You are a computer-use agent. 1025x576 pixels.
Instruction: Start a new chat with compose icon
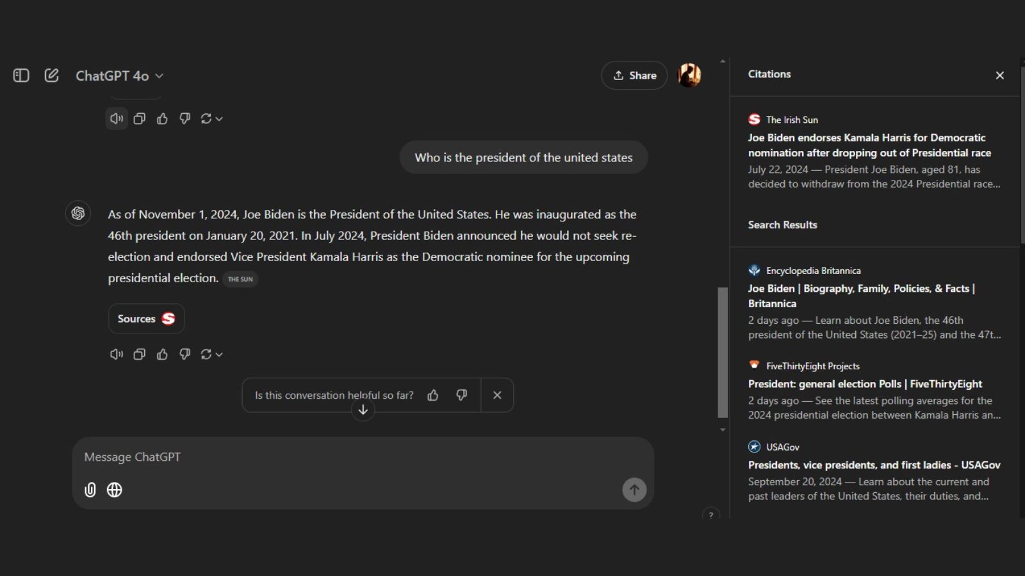tap(52, 76)
